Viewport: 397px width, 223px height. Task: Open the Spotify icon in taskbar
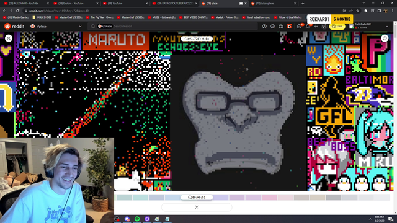pyautogui.click(x=137, y=219)
